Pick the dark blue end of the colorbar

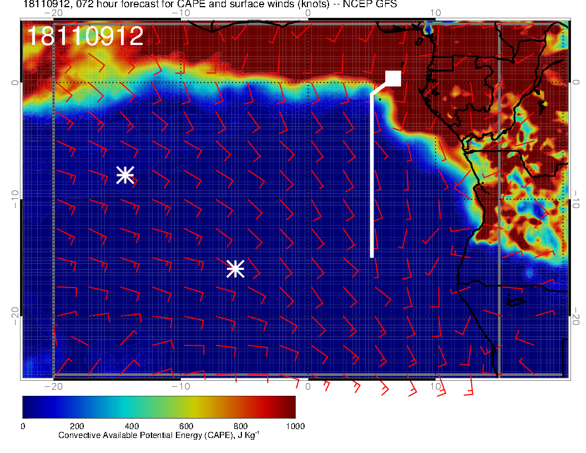pyautogui.click(x=29, y=407)
